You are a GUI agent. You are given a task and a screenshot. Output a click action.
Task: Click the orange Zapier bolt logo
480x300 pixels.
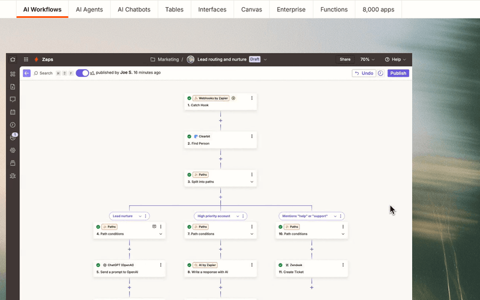pyautogui.click(x=37, y=59)
